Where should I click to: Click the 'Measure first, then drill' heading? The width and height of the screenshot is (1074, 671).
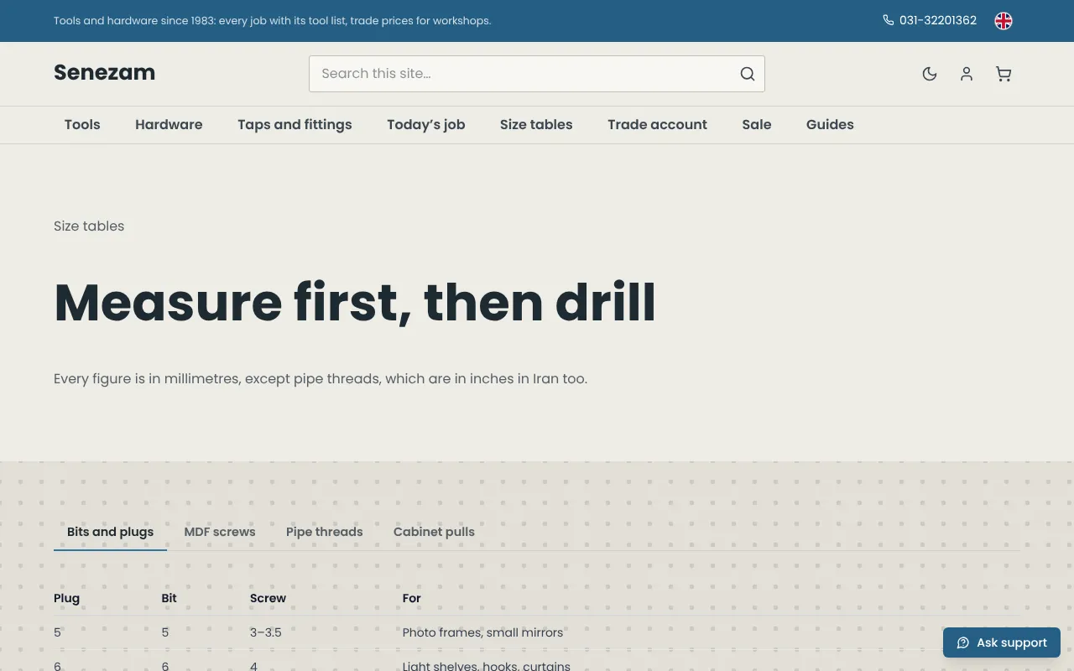(x=355, y=302)
